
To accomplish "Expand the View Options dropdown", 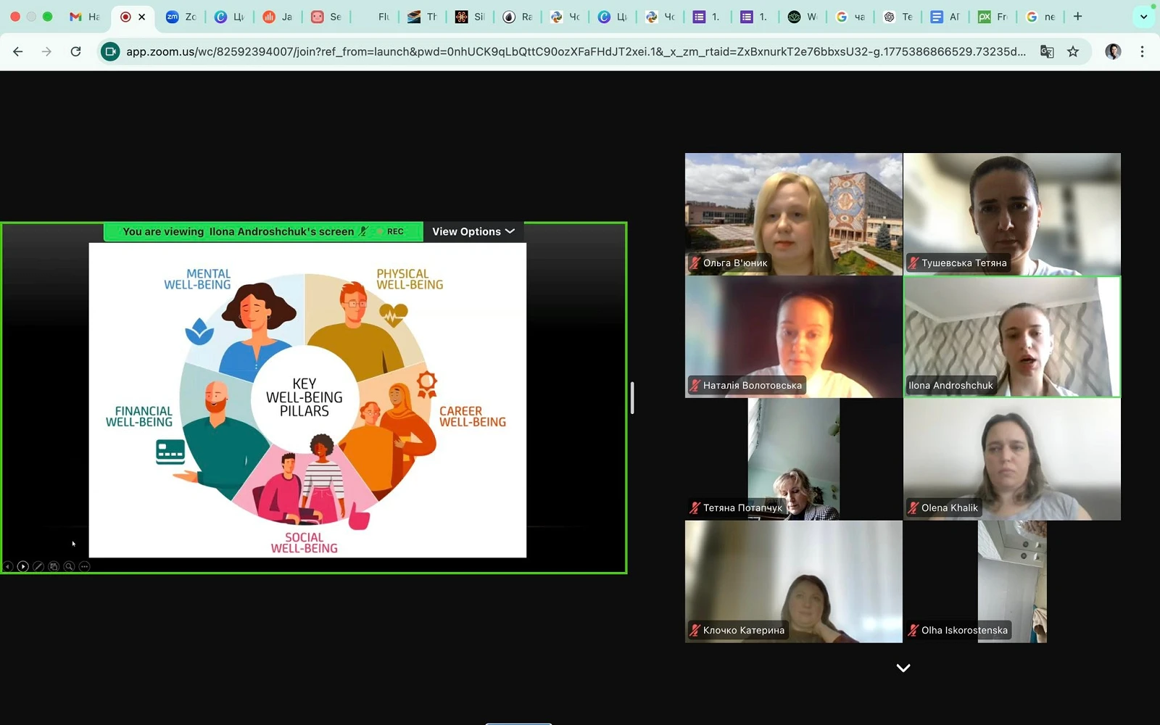I will [473, 231].
